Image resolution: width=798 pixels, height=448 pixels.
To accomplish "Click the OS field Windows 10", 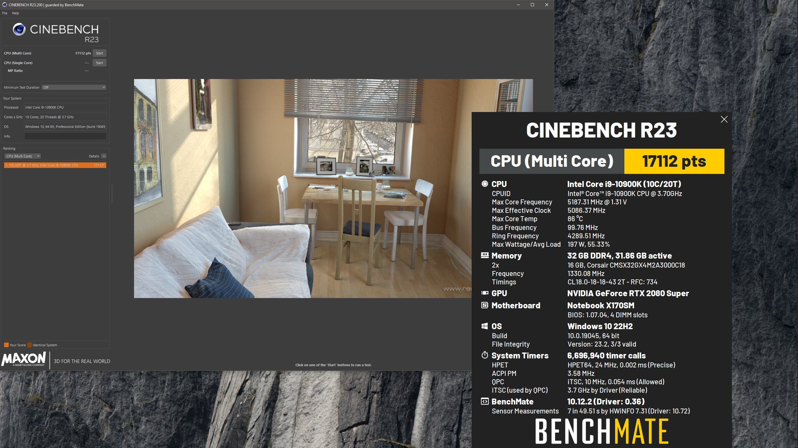I will pos(65,127).
